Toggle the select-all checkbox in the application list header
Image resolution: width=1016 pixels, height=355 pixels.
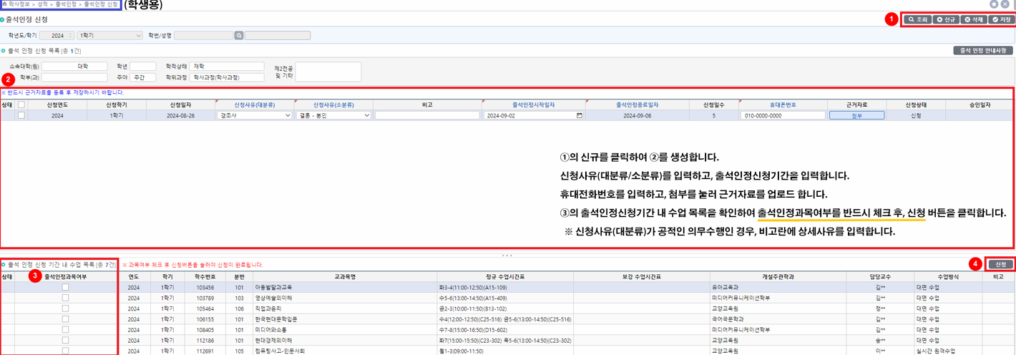(x=21, y=104)
